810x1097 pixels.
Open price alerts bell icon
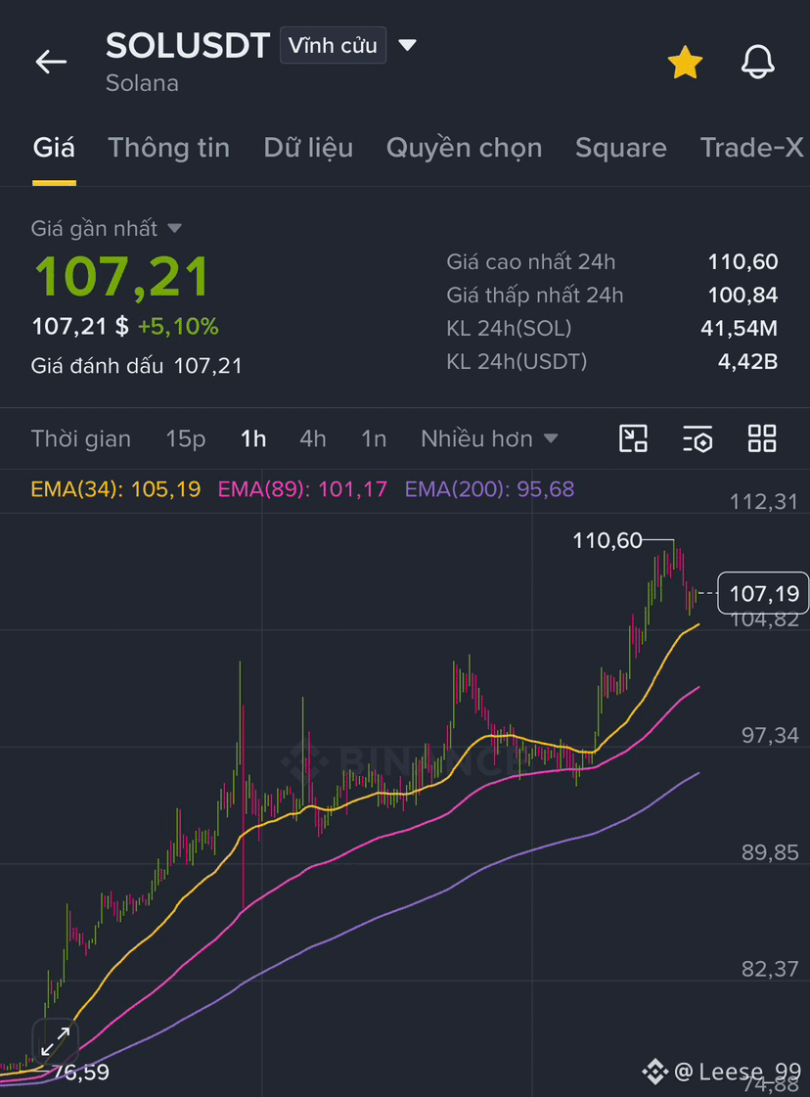(x=757, y=62)
